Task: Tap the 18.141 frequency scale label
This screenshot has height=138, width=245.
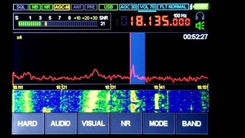Action: pyautogui.click(x=159, y=87)
